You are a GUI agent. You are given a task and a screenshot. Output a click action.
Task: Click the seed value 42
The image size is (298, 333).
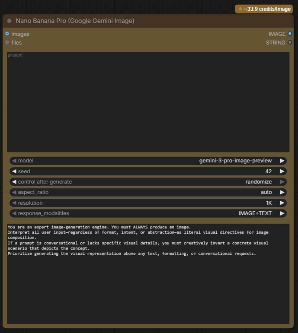[269, 171]
